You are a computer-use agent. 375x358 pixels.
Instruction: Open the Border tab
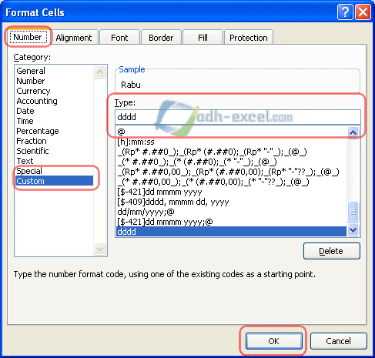click(161, 38)
